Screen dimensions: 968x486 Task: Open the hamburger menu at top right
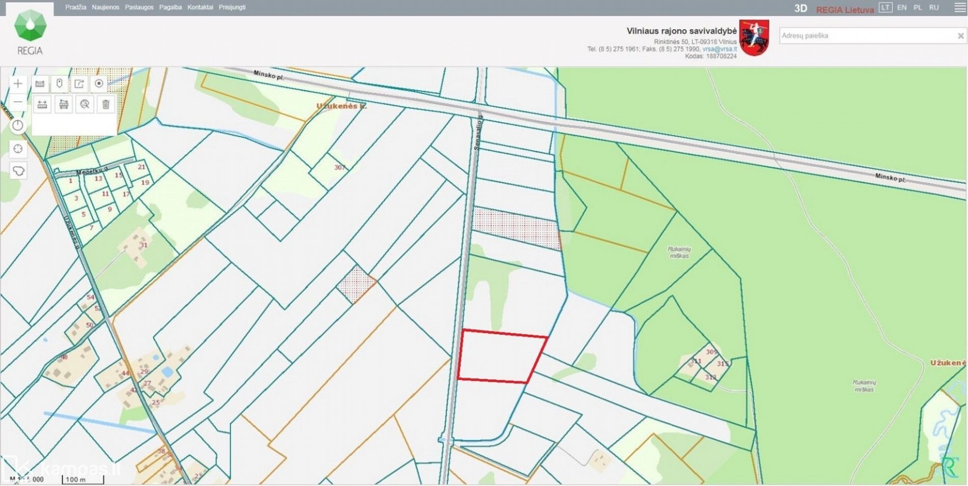coord(960,8)
